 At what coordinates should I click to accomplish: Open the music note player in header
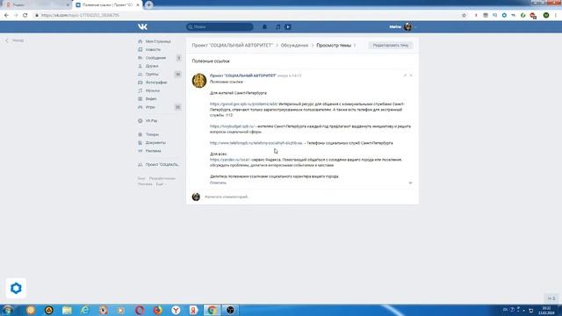pos(277,27)
